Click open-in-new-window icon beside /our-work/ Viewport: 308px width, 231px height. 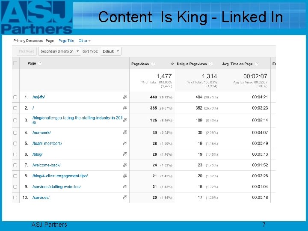[125, 132]
